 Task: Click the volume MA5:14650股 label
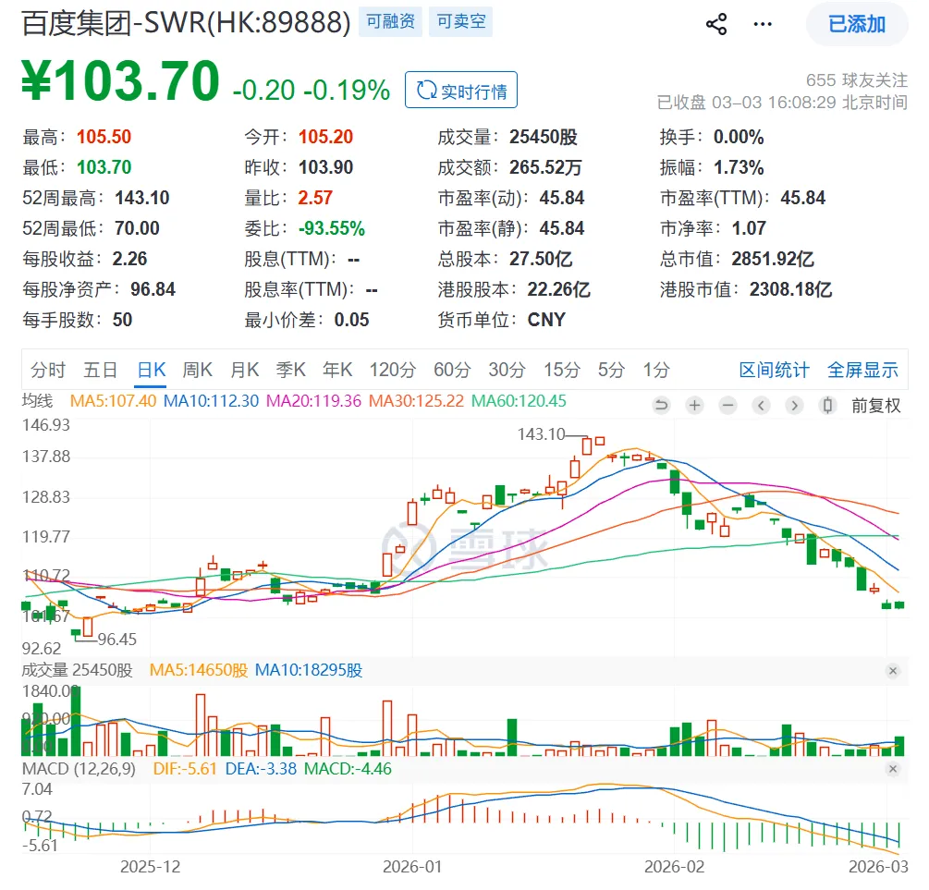[x=199, y=671]
